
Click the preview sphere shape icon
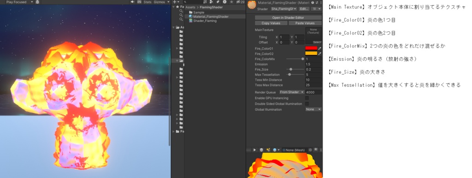pyautogui.click(x=261, y=150)
